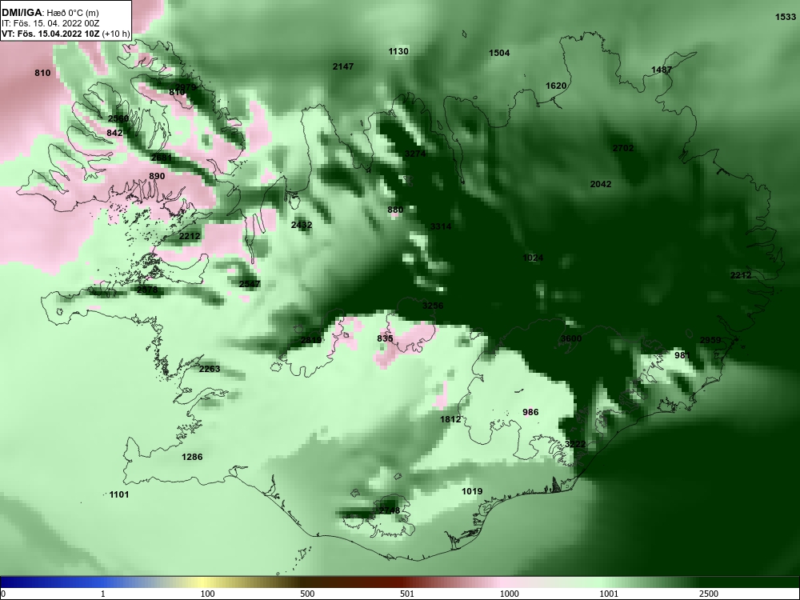The image size is (800, 600).
Task: Click the legend label 1001
Action: tap(609, 594)
